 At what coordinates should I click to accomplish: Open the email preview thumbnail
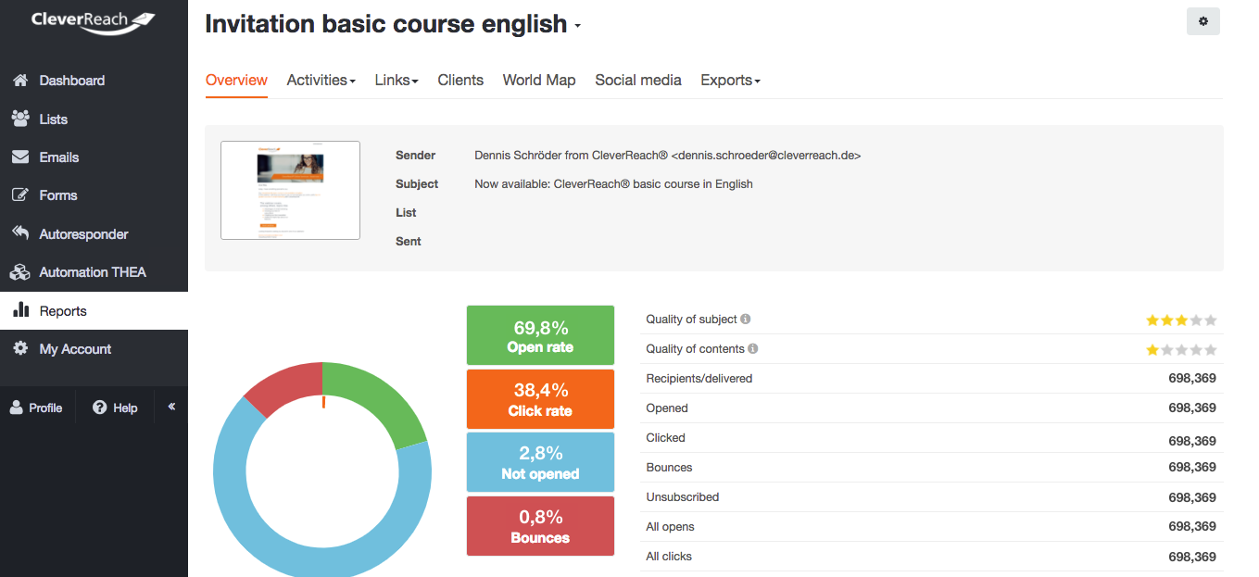290,190
